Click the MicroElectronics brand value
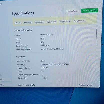This screenshot has height=104, width=104. click(47, 34)
